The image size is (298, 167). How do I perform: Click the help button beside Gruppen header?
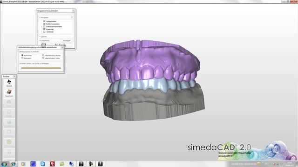[72, 18]
